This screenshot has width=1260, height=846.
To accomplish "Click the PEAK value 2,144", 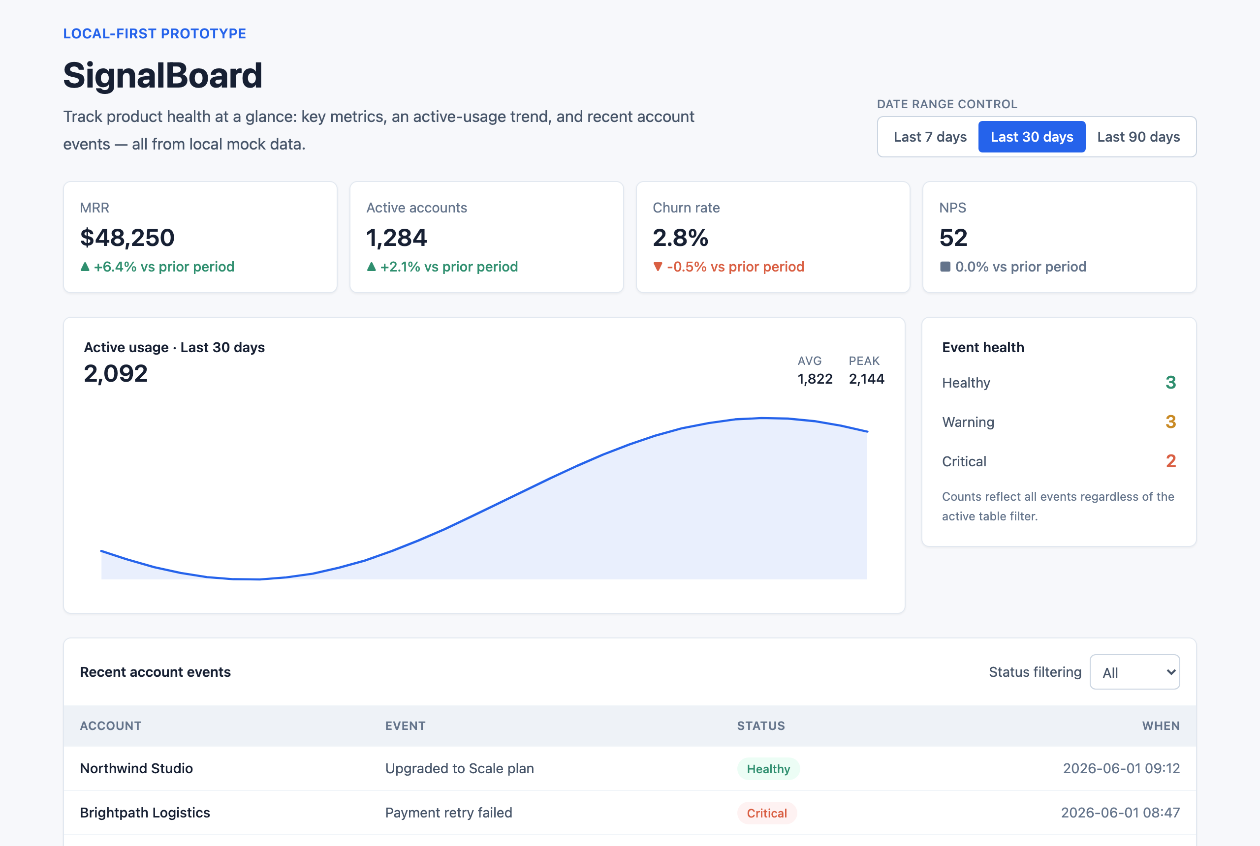I will pos(866,379).
